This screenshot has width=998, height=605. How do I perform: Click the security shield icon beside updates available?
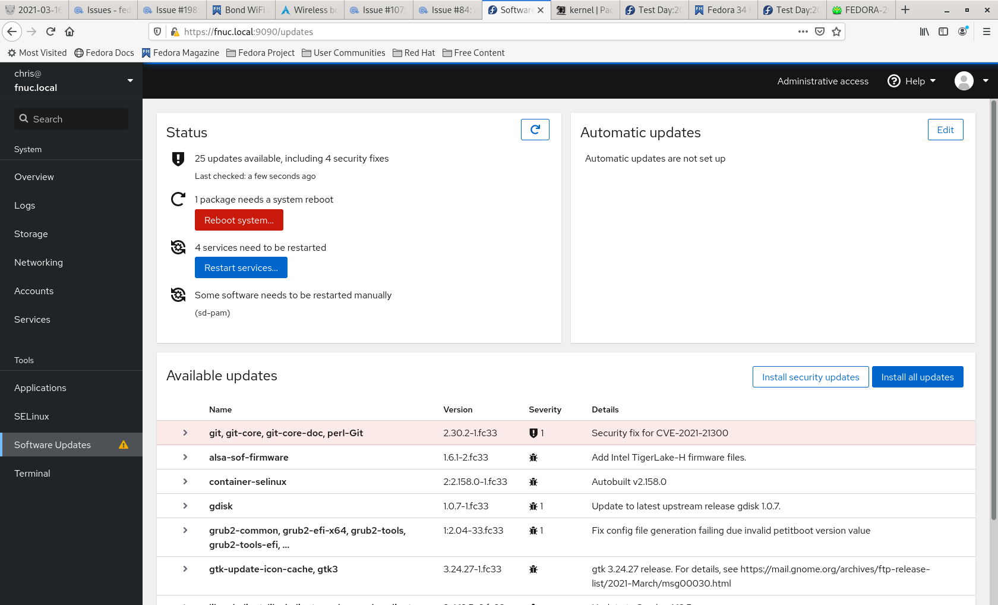coord(178,159)
